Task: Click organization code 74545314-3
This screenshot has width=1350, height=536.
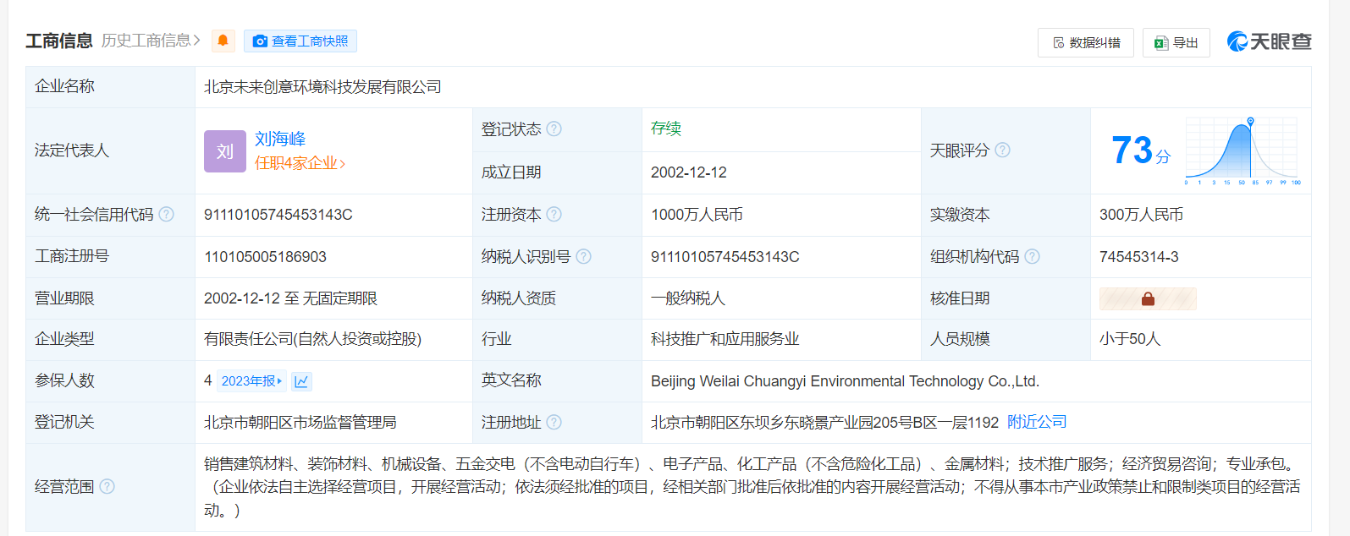Action: pyautogui.click(x=1138, y=257)
